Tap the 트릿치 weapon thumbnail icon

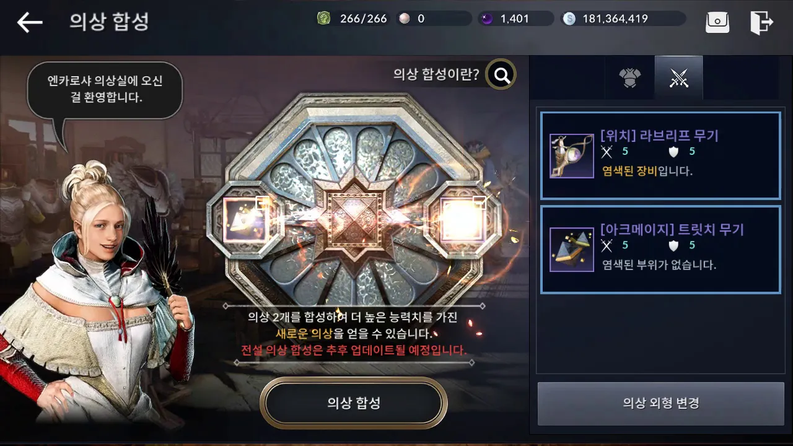click(572, 250)
